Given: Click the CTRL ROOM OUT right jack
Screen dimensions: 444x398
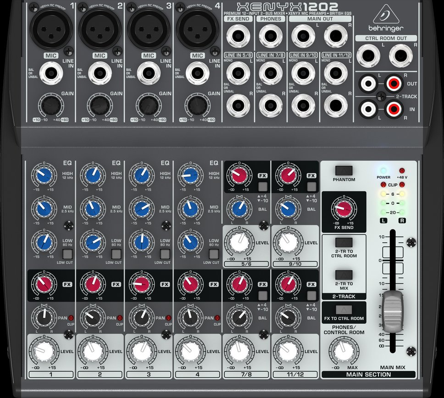Looking at the screenshot, I should 401,56.
